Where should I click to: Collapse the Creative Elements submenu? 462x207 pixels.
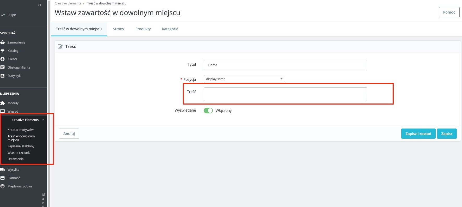(x=43, y=120)
